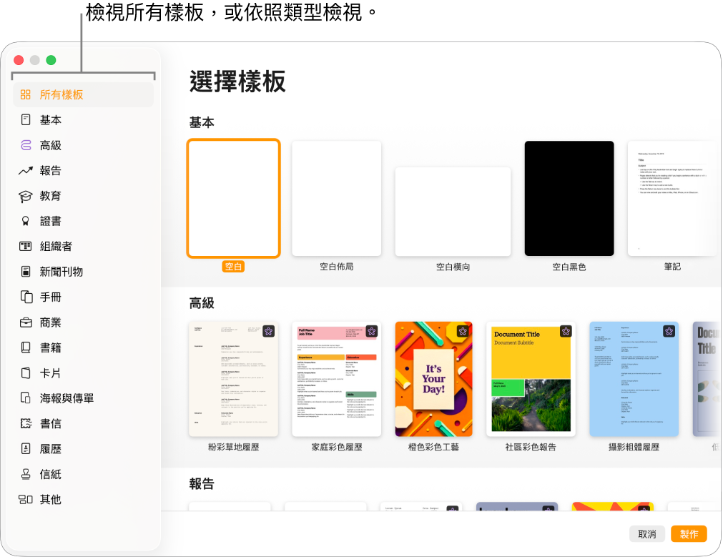Click the 手冊 category icon
Screen dimensions: 723x557
click(x=51, y=297)
